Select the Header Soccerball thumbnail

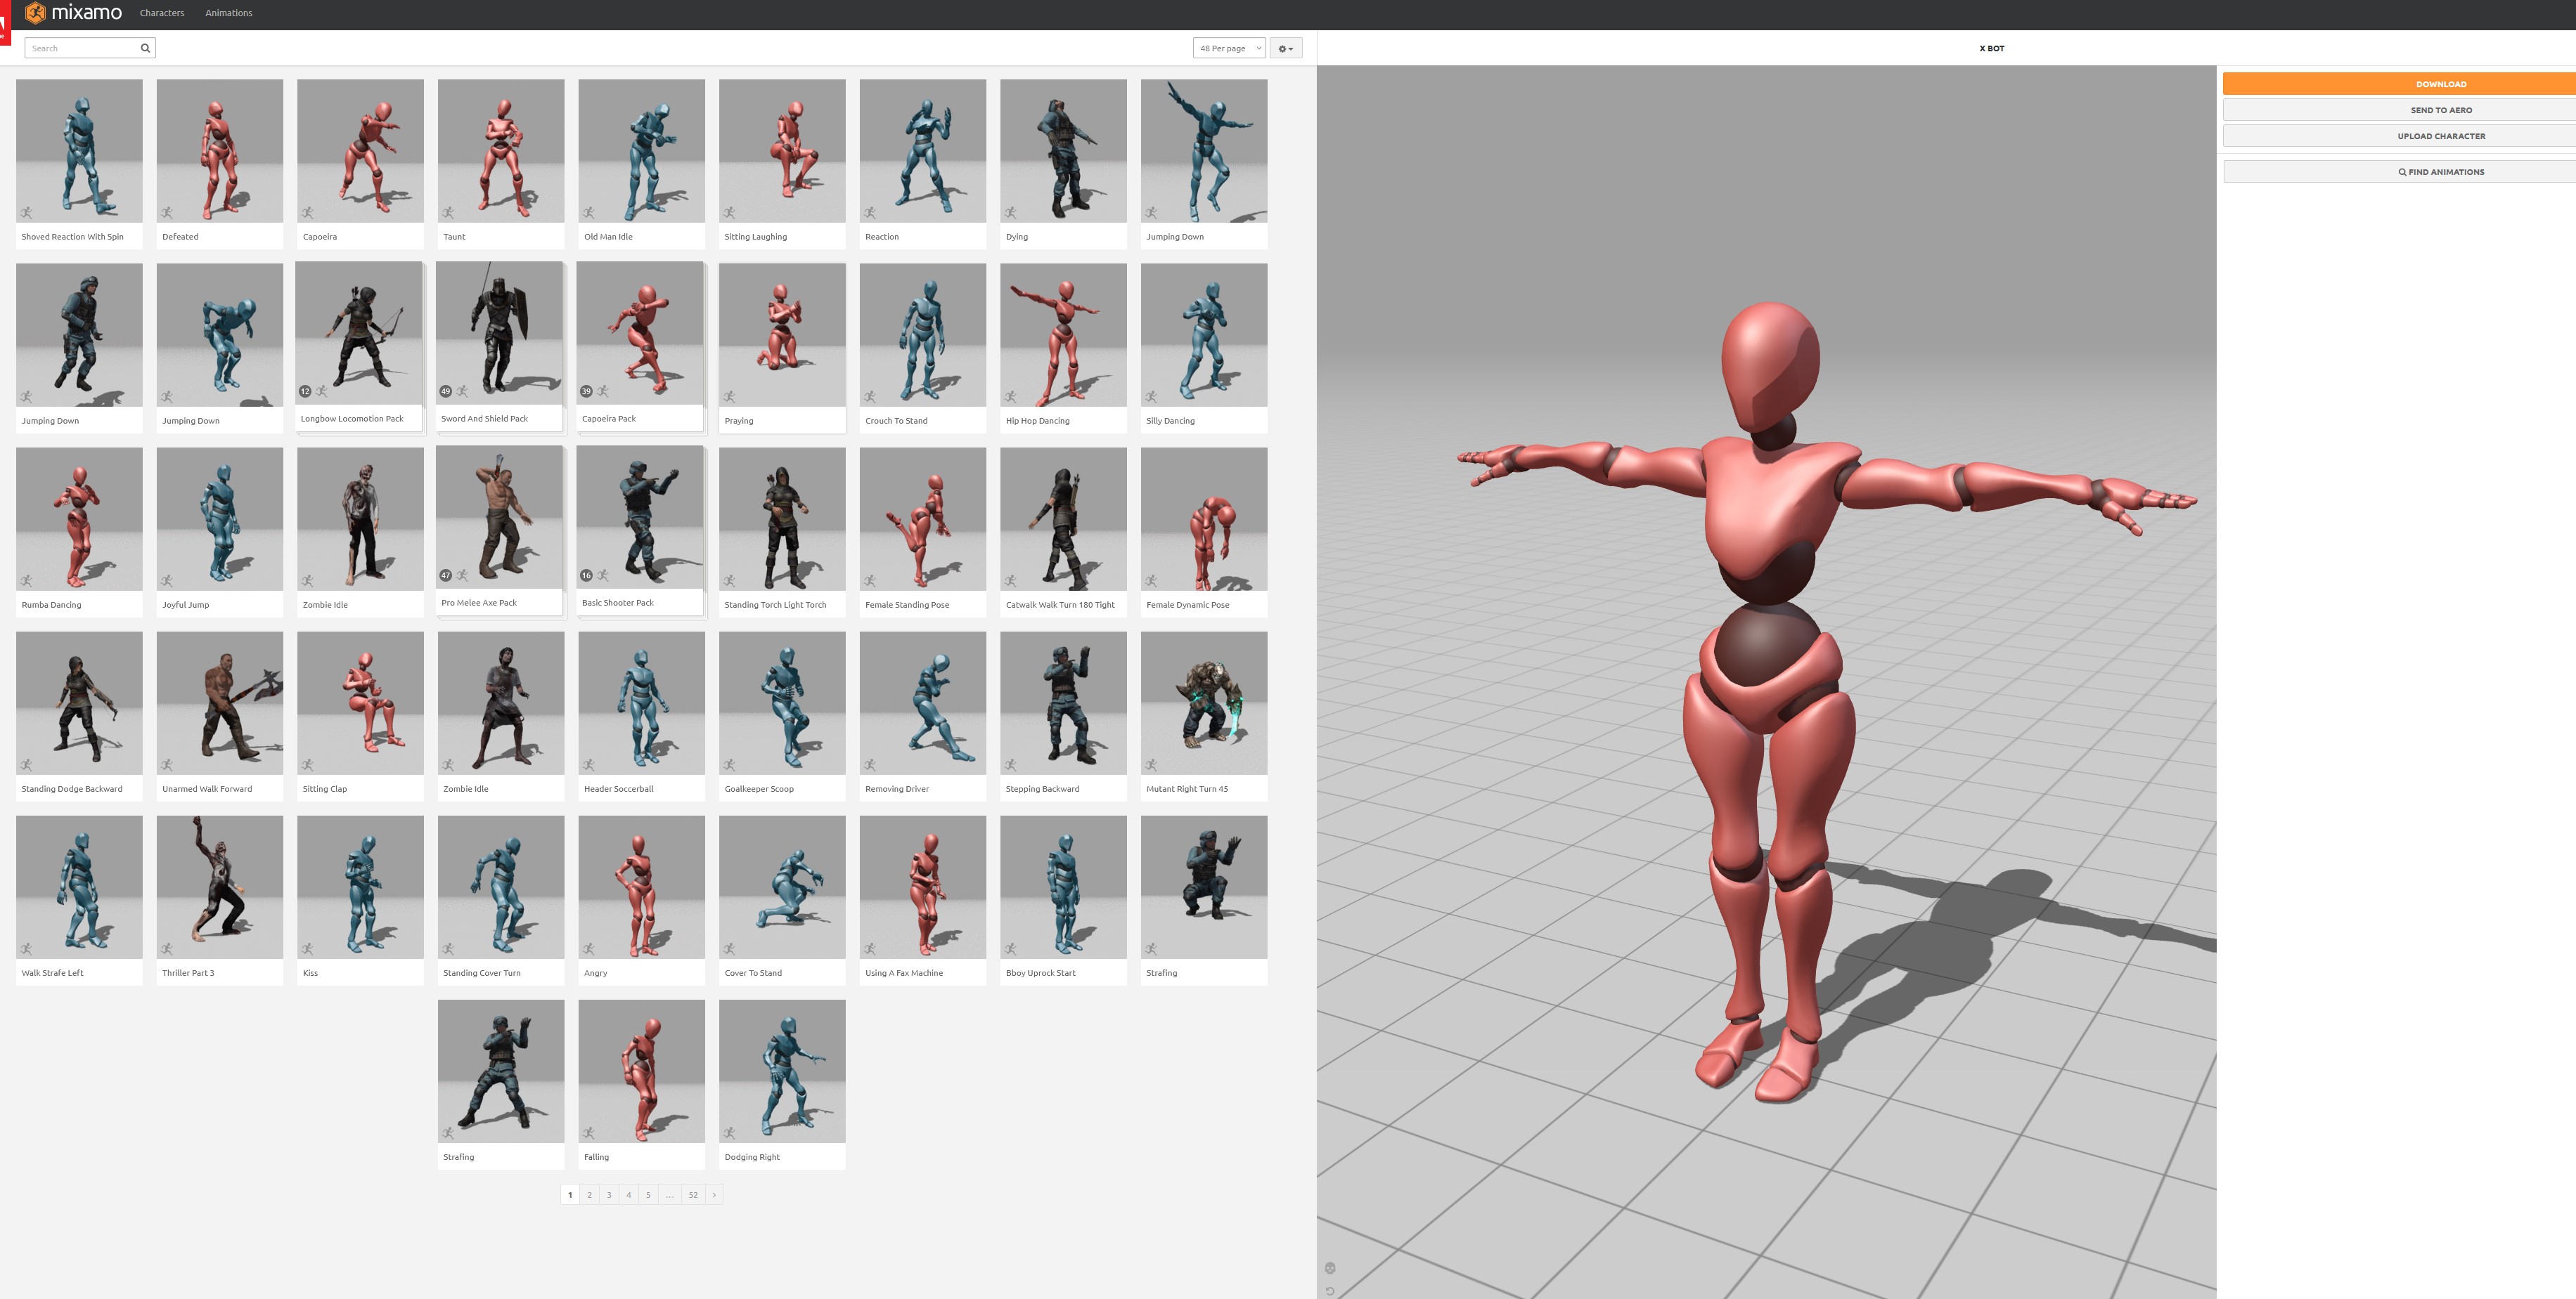(x=641, y=703)
